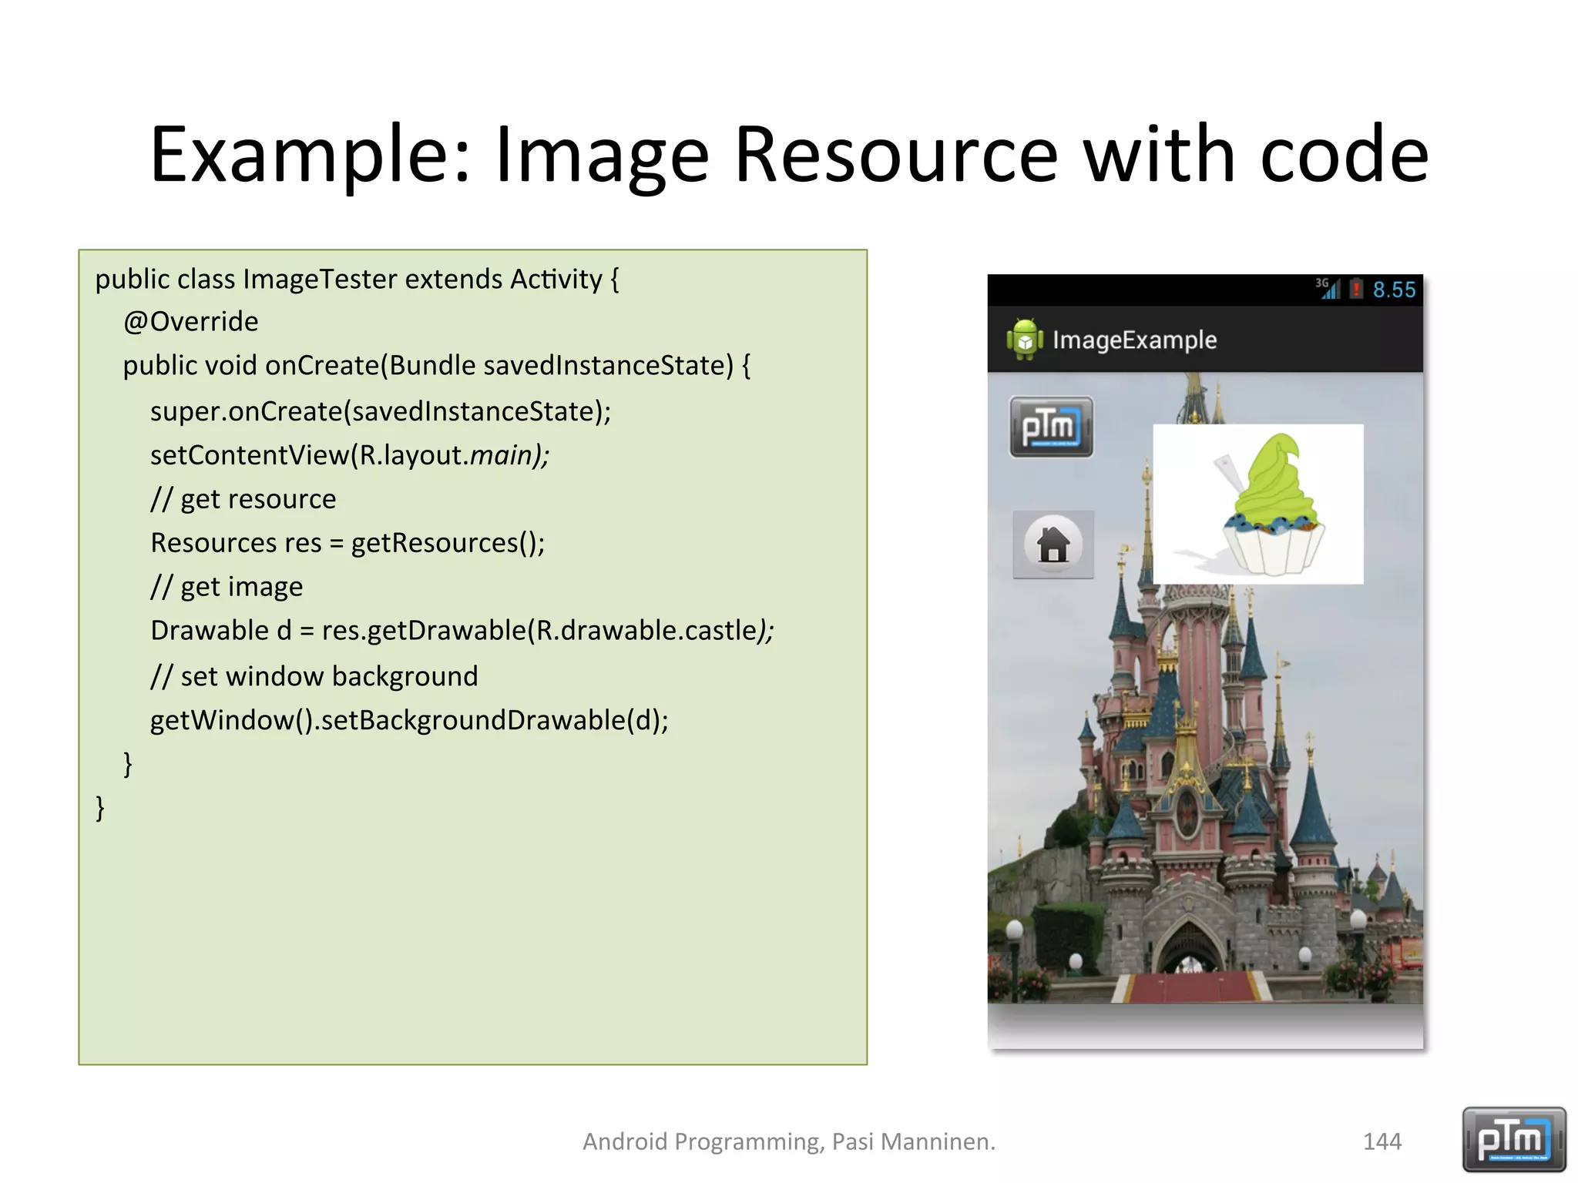Tap the pTm logo image in the phone screen

tap(1052, 427)
